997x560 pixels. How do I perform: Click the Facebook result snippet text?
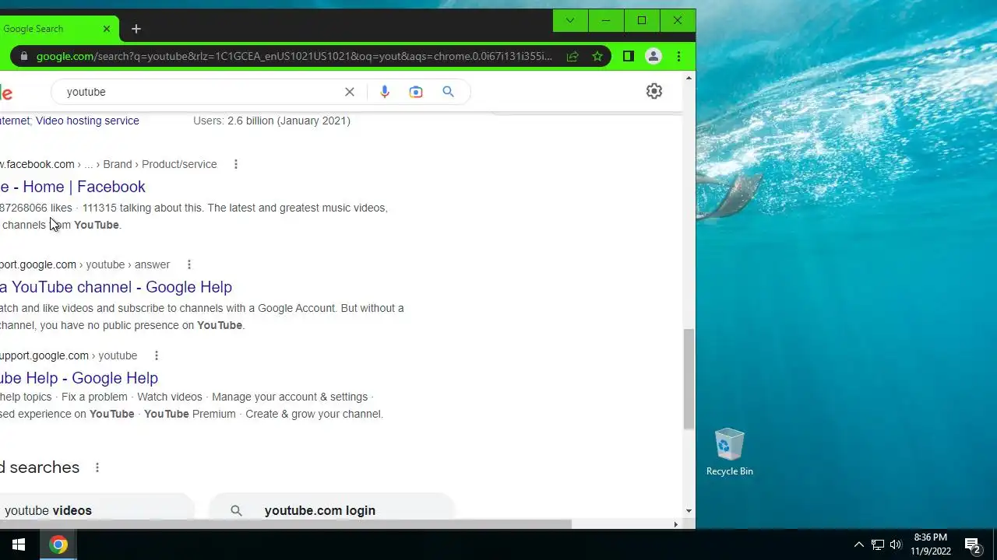pos(194,216)
